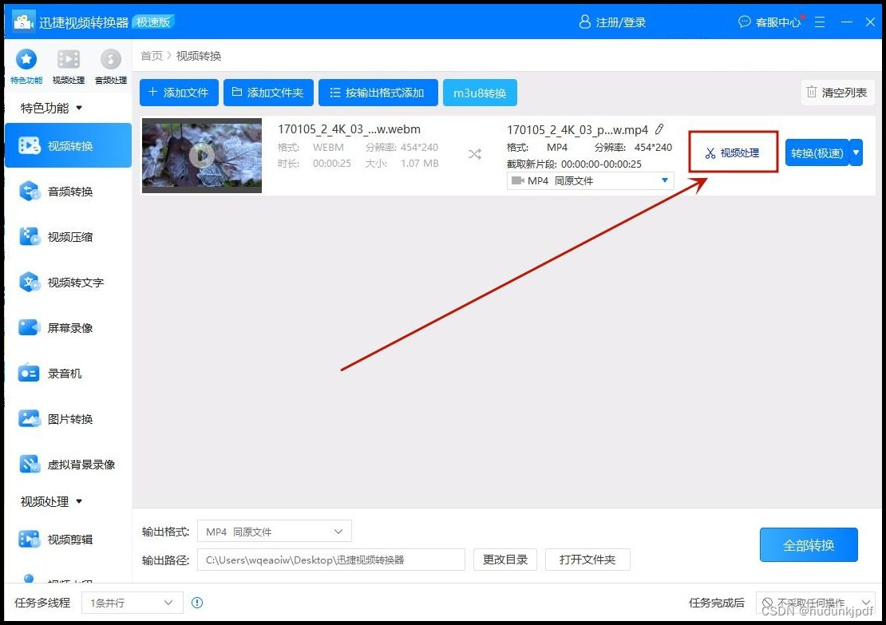Click the 视频转换 sidebar icon
The image size is (886, 625).
tap(30, 146)
